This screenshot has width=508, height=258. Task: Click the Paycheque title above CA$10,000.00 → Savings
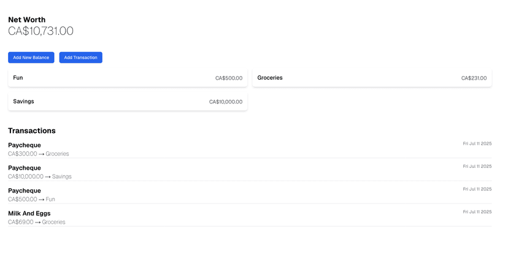point(25,168)
